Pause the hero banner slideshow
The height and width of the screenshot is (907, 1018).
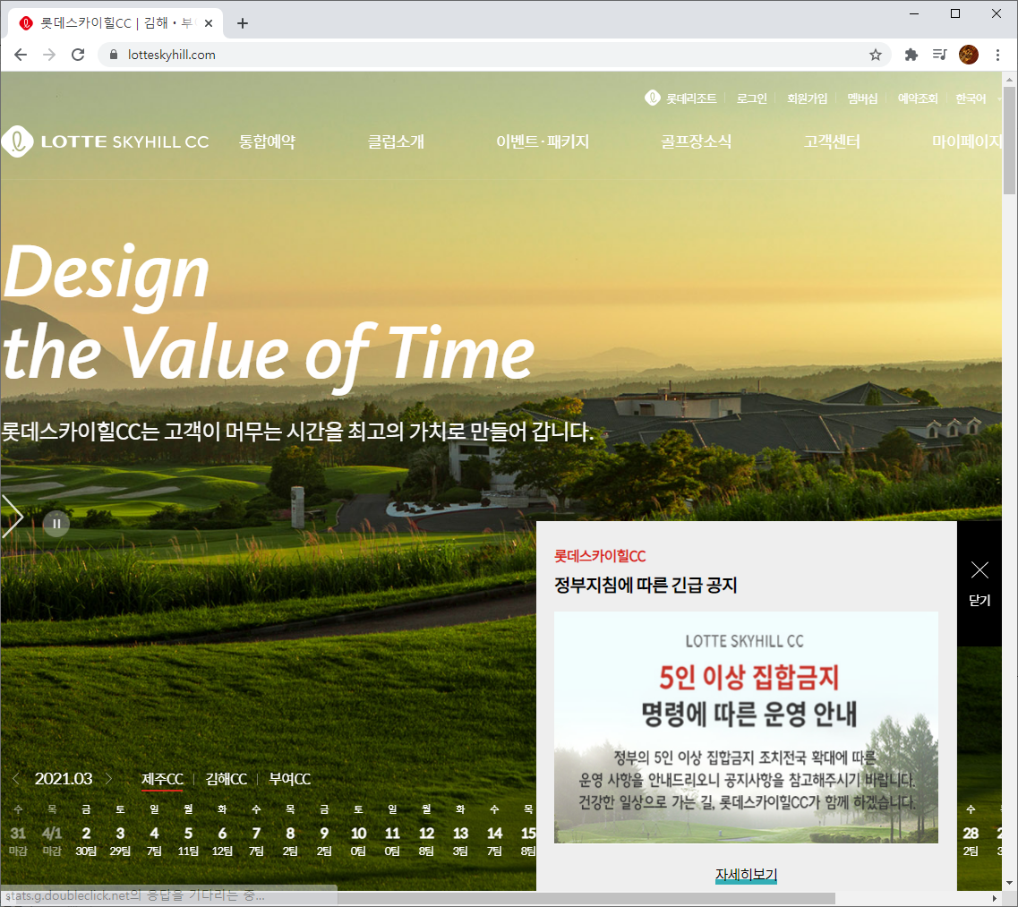point(56,523)
